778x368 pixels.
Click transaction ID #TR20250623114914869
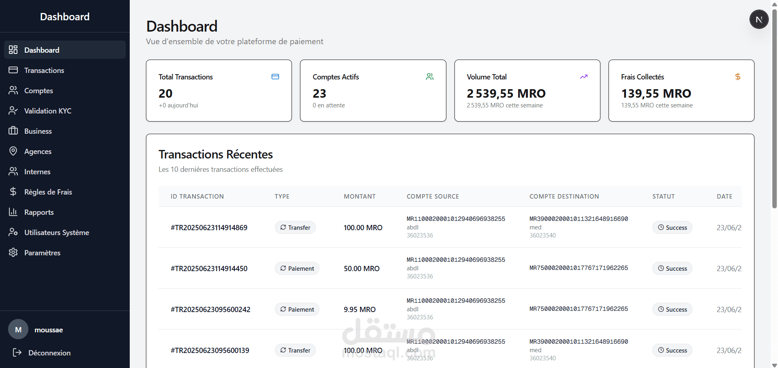click(x=209, y=227)
